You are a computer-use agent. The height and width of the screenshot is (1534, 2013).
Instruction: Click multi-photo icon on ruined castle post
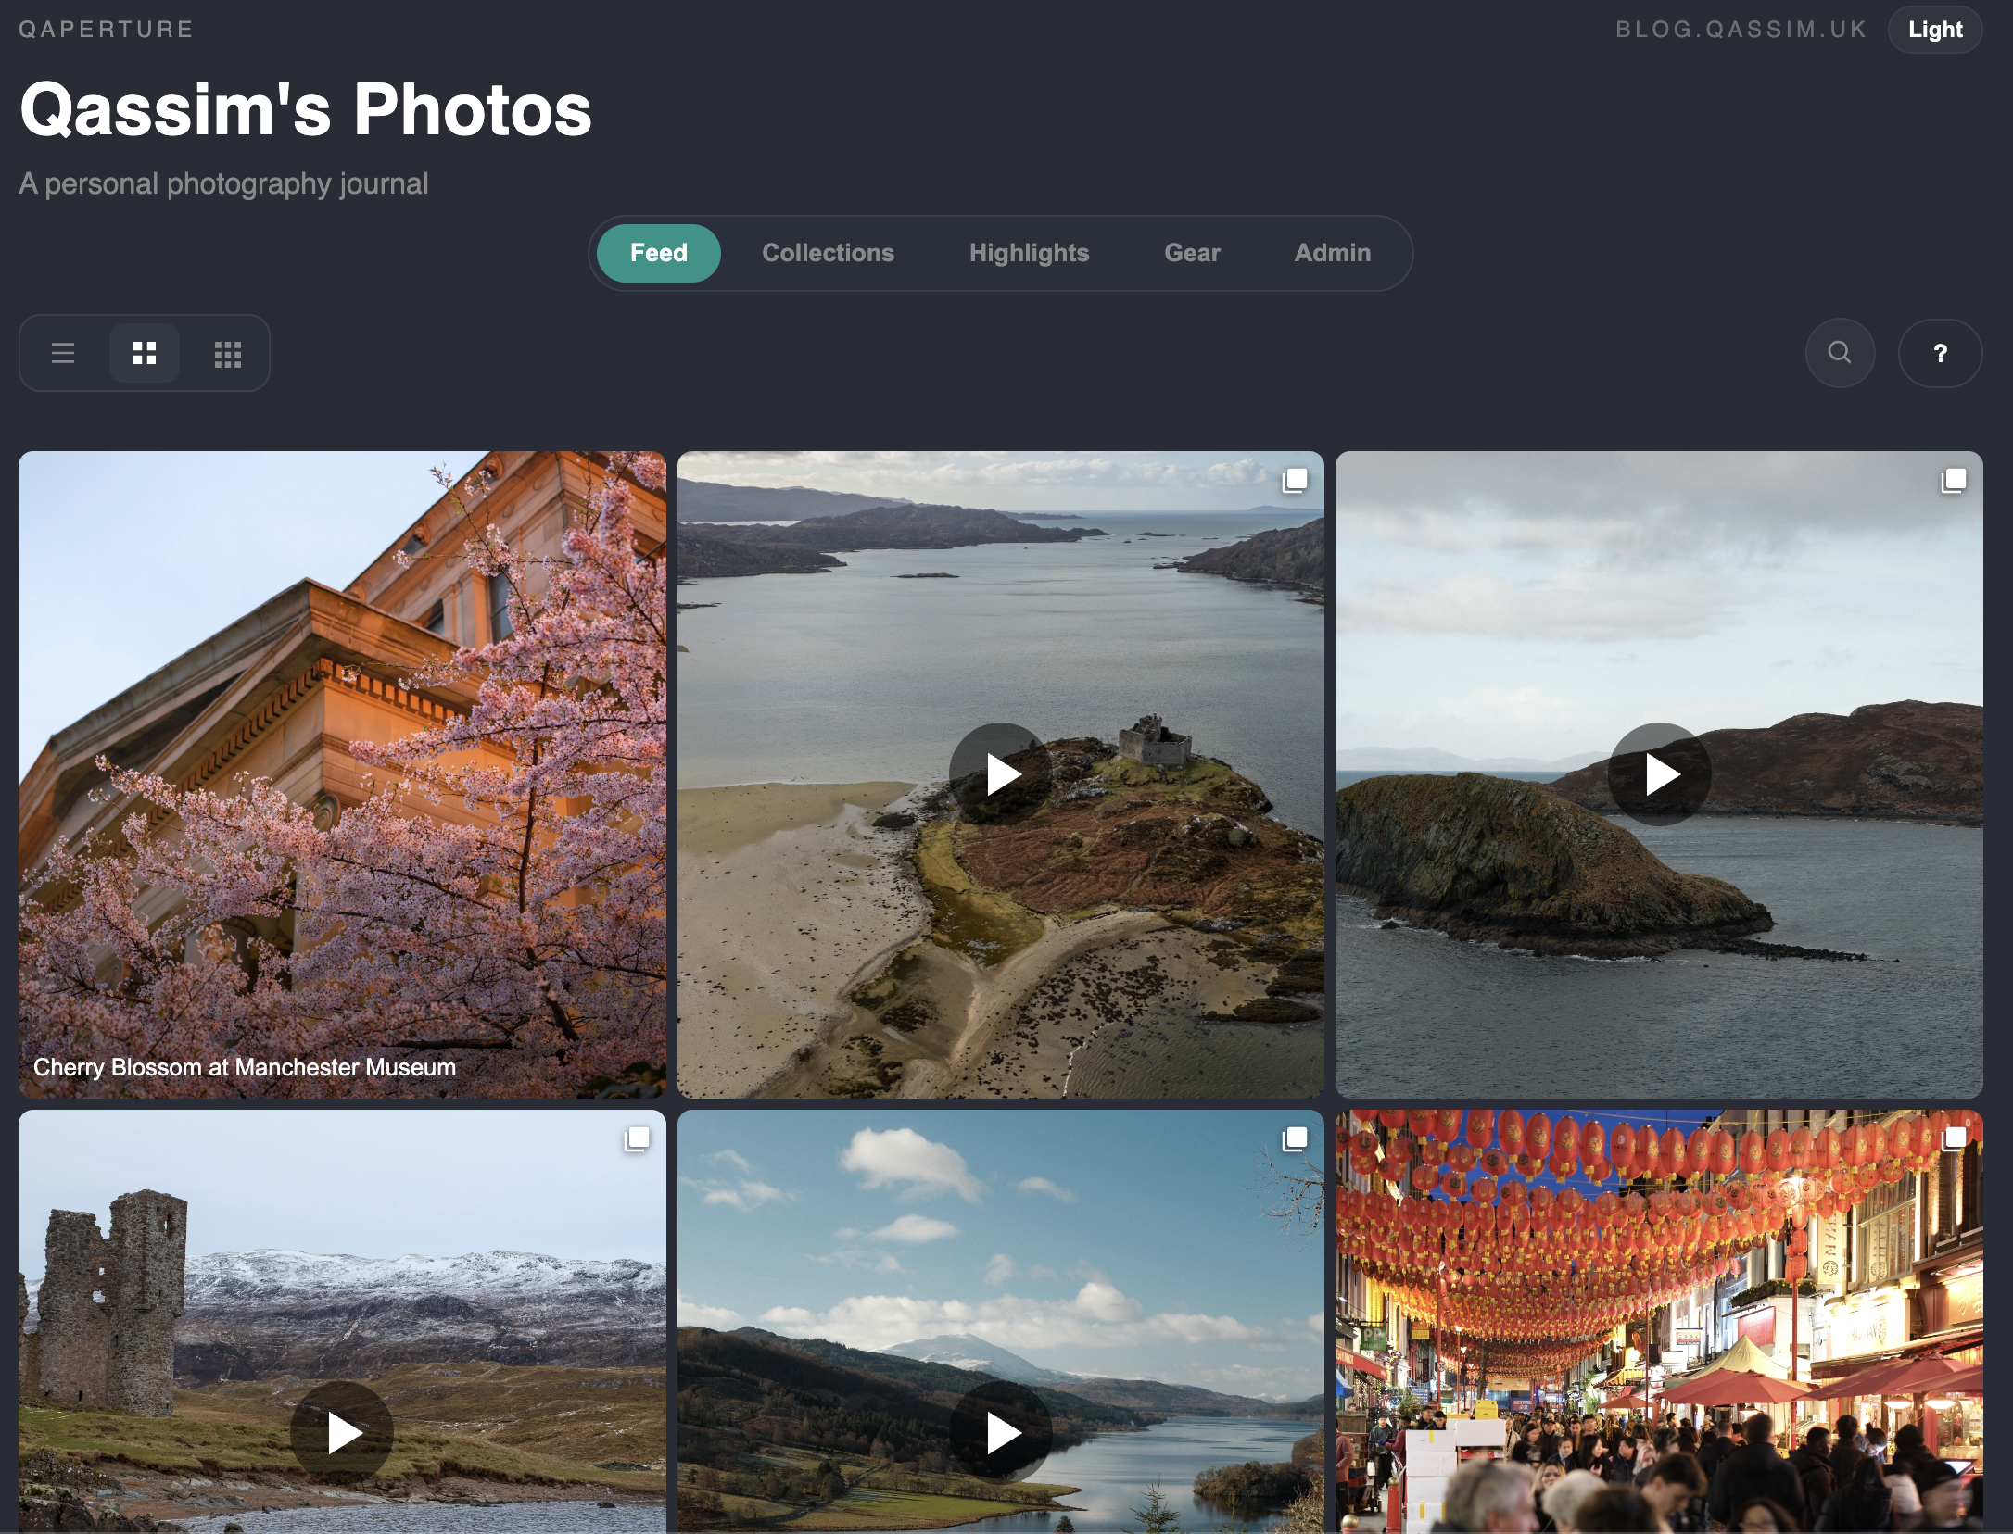pyautogui.click(x=637, y=1138)
